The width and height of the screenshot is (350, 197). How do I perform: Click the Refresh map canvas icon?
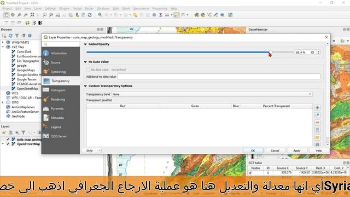tap(90, 15)
